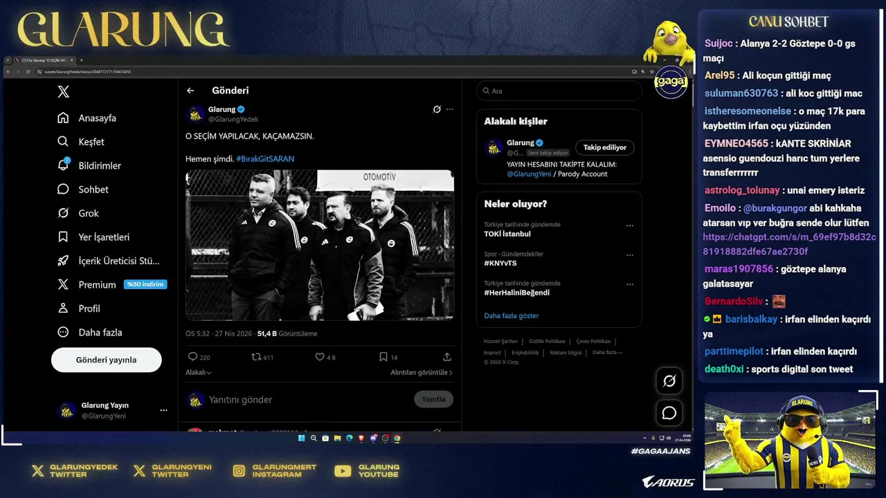Open File Explorer from taskbar
Image resolution: width=886 pixels, height=498 pixels.
337,438
